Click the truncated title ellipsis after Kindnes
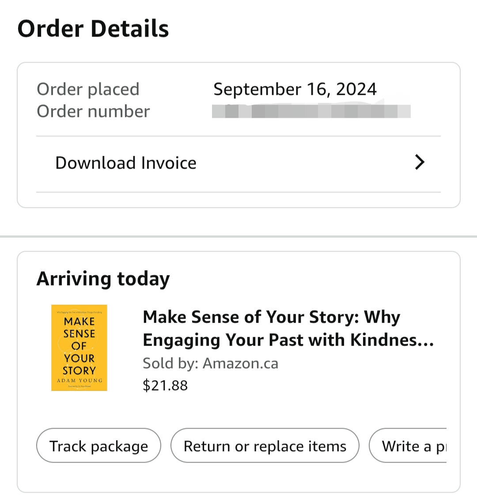Image resolution: width=477 pixels, height=498 pixels. (x=426, y=340)
